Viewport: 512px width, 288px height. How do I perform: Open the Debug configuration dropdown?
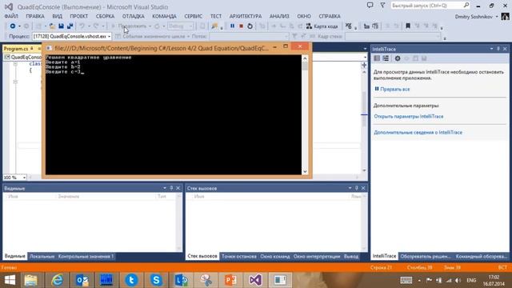(x=190, y=26)
